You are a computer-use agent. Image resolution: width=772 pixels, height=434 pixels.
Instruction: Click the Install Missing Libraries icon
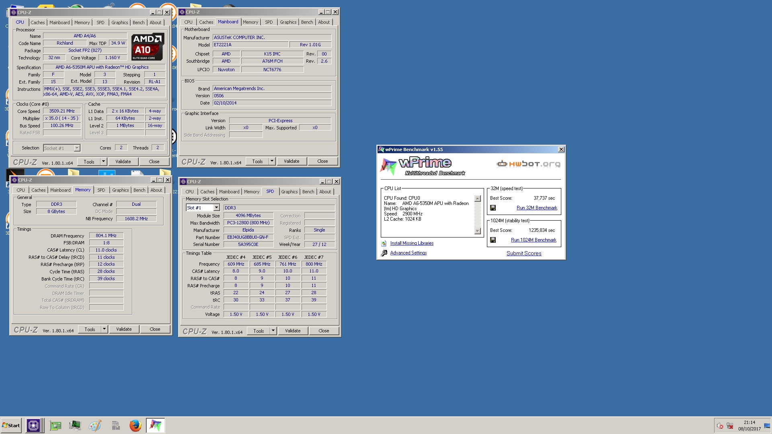[384, 244]
